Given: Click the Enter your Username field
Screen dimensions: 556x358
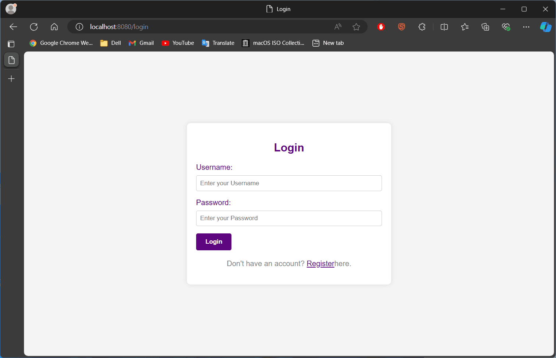Looking at the screenshot, I should point(289,183).
